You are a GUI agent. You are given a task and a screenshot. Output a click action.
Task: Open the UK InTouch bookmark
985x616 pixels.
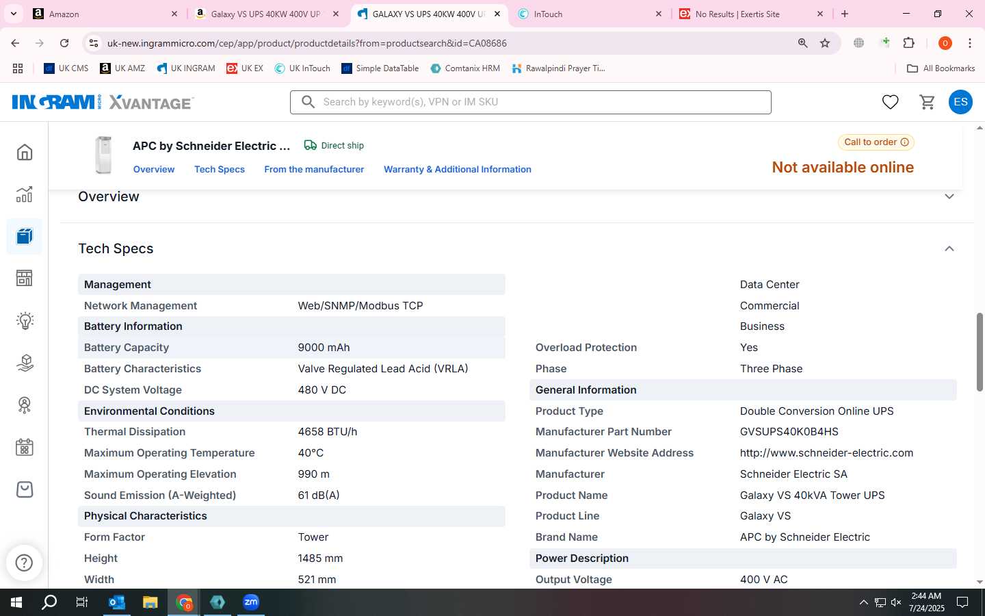pos(302,68)
